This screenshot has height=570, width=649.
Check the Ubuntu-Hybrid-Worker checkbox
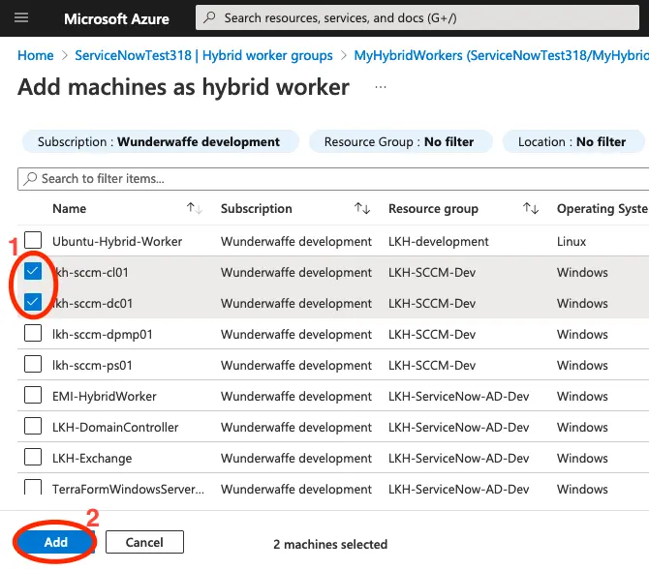(33, 240)
